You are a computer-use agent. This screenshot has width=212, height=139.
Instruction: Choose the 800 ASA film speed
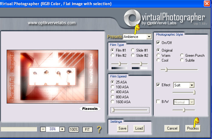click(112, 97)
